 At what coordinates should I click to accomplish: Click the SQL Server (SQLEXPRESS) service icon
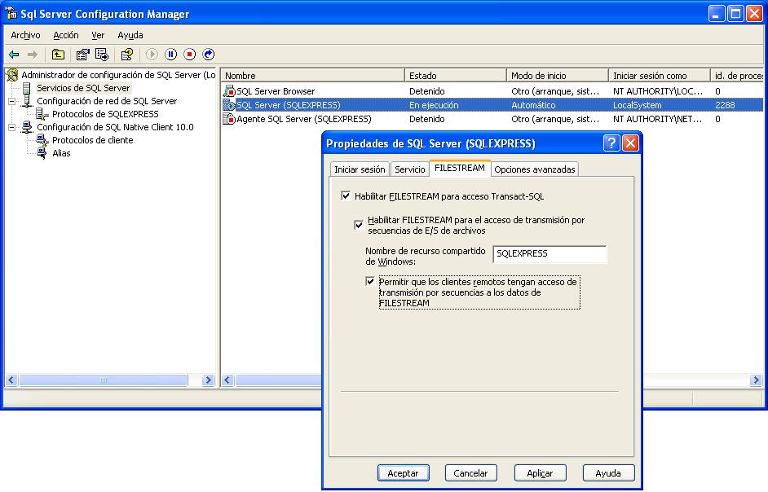(x=229, y=105)
